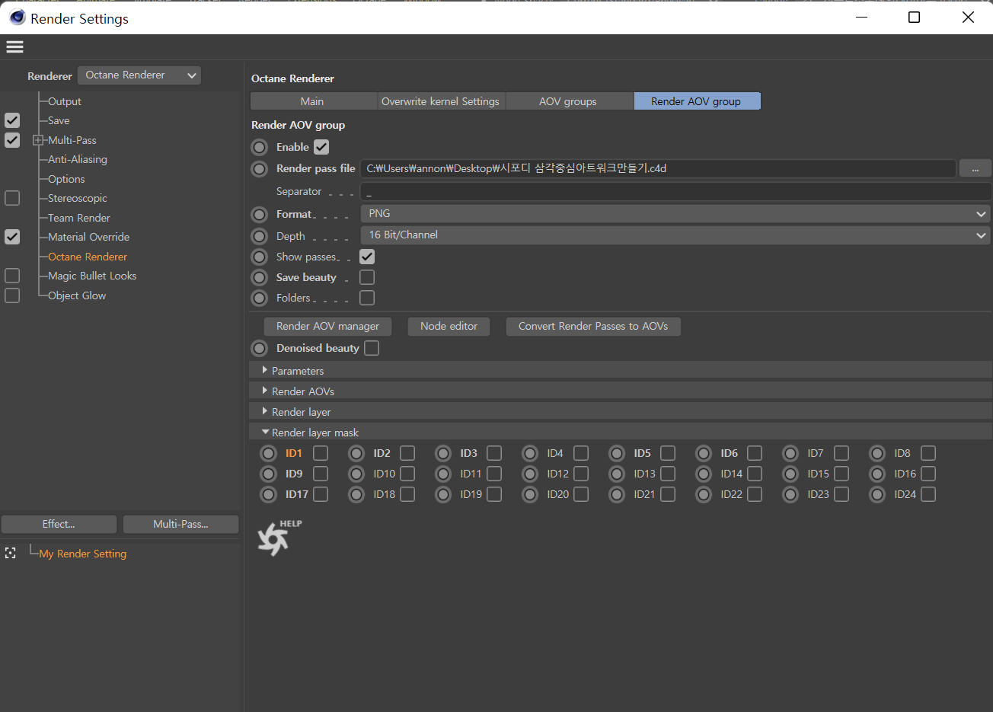The image size is (993, 712).
Task: Uncheck the Multi-Pass checkbox in sidebar
Action: 12,140
